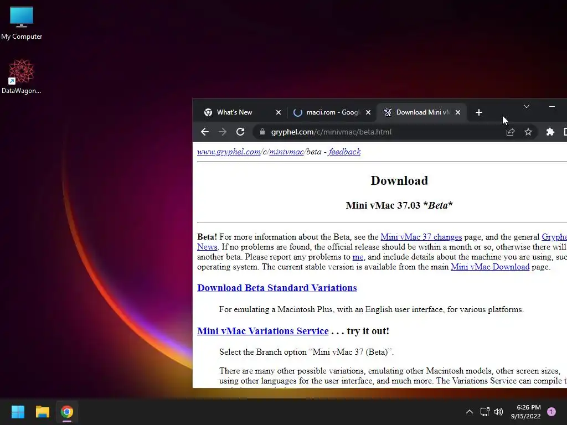Bookmark this page with the star
This screenshot has height=425, width=567.
point(528,132)
